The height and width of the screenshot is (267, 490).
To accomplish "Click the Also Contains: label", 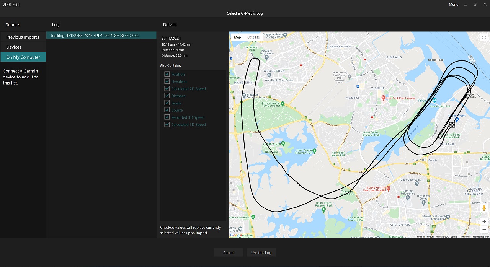I will point(171,65).
